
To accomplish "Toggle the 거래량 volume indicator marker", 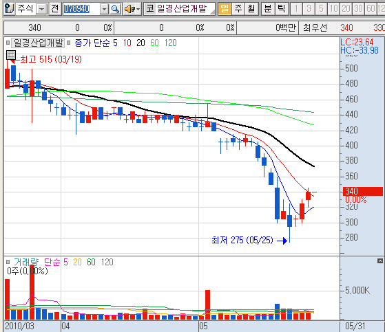I will click(8, 262).
